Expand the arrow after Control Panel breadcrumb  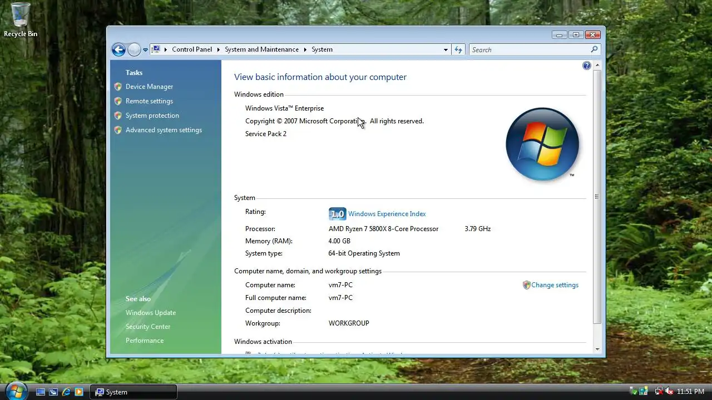[x=218, y=49]
